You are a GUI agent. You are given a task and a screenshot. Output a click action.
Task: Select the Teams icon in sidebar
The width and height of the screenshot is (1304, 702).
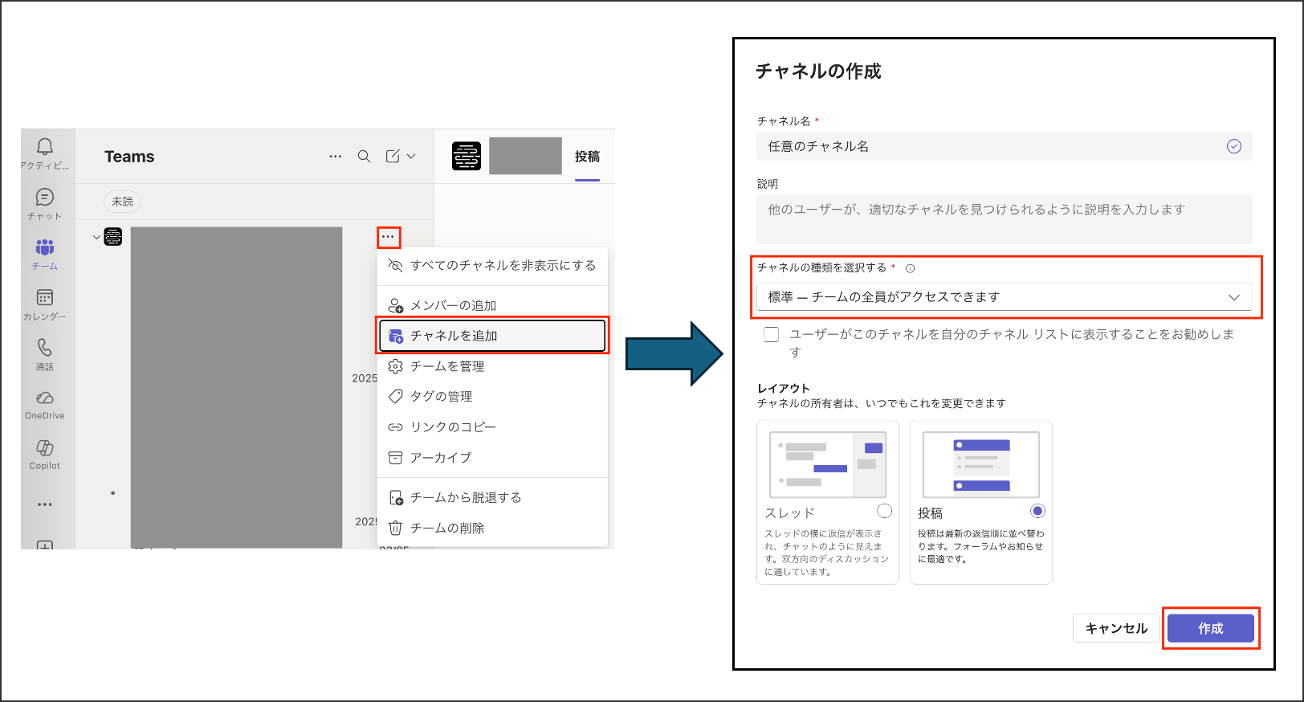tap(45, 247)
